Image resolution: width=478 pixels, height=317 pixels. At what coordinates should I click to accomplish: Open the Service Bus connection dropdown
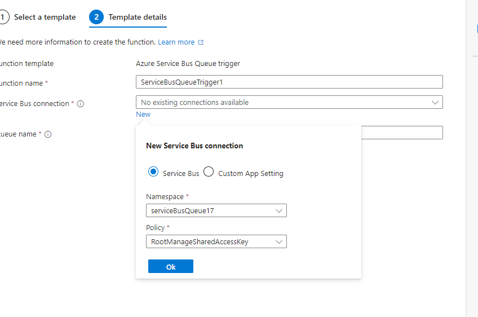point(289,102)
